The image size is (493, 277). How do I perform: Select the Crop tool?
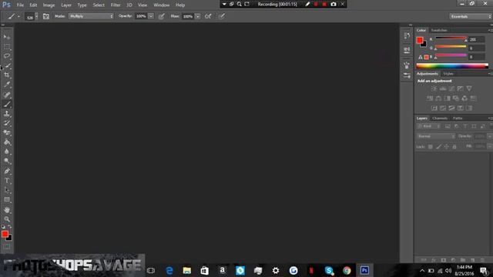click(7, 75)
